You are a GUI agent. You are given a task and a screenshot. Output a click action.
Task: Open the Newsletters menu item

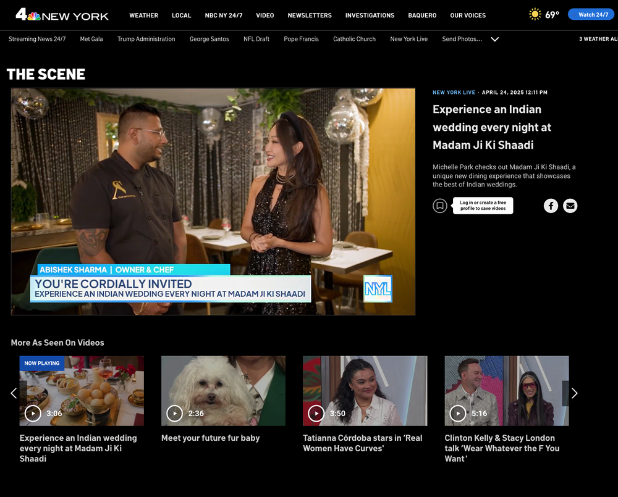tap(310, 15)
